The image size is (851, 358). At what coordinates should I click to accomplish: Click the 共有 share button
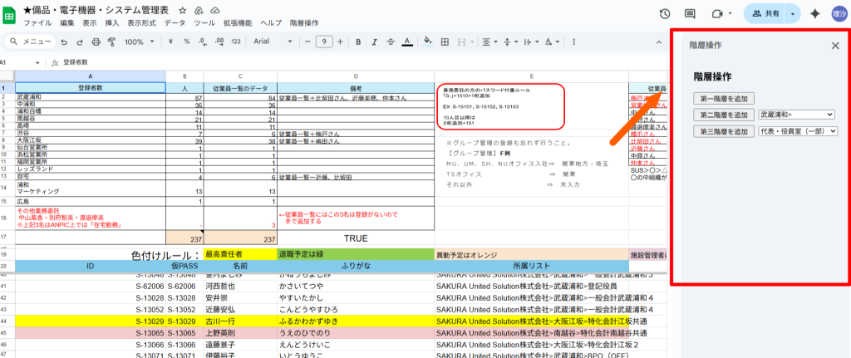point(765,13)
